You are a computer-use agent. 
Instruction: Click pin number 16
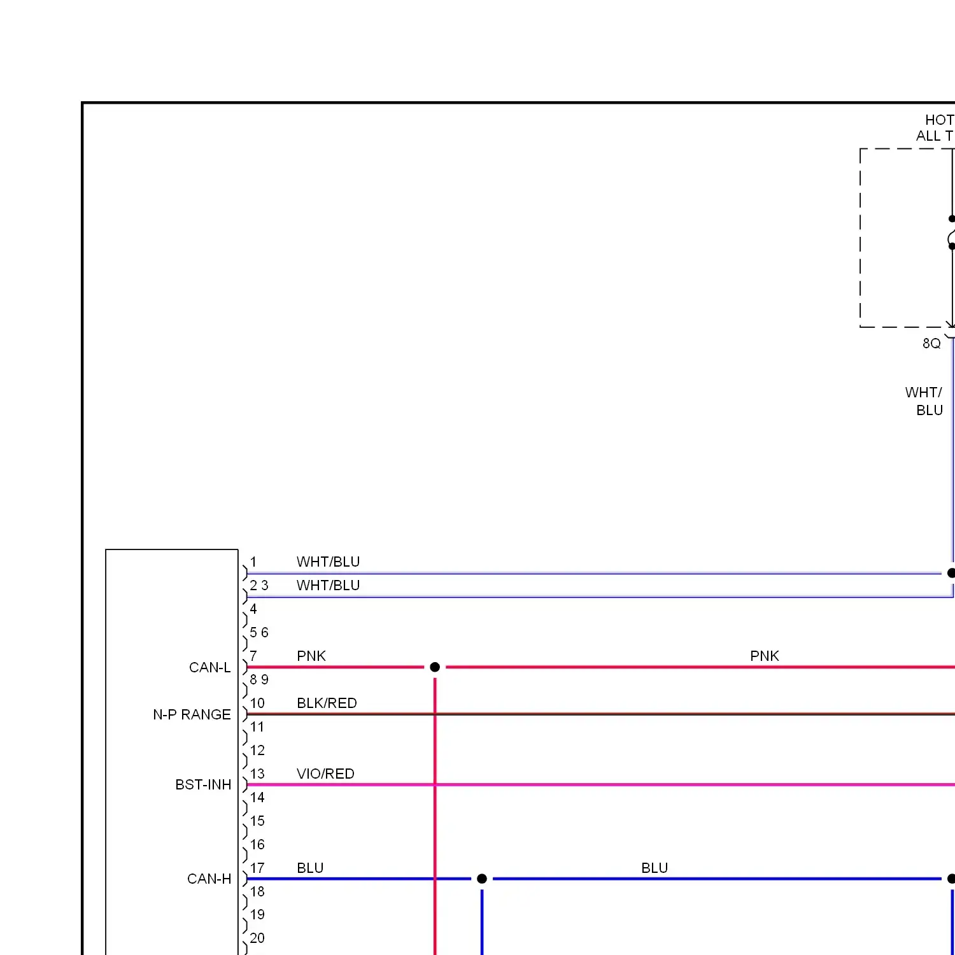[x=257, y=844]
